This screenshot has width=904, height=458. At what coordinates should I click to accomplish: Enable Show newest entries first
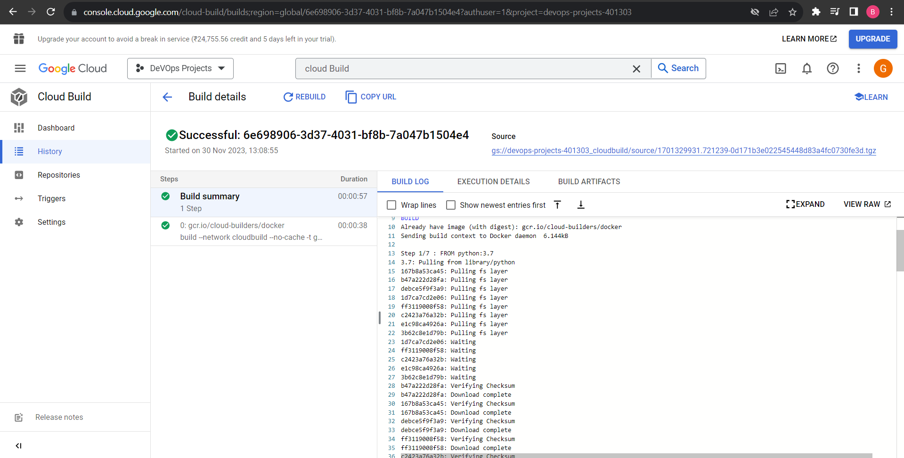pos(451,205)
